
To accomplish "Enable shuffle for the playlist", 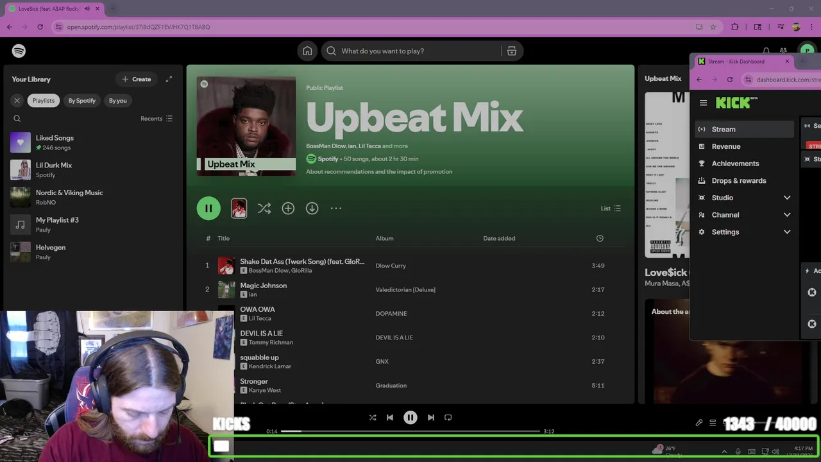I will click(264, 208).
